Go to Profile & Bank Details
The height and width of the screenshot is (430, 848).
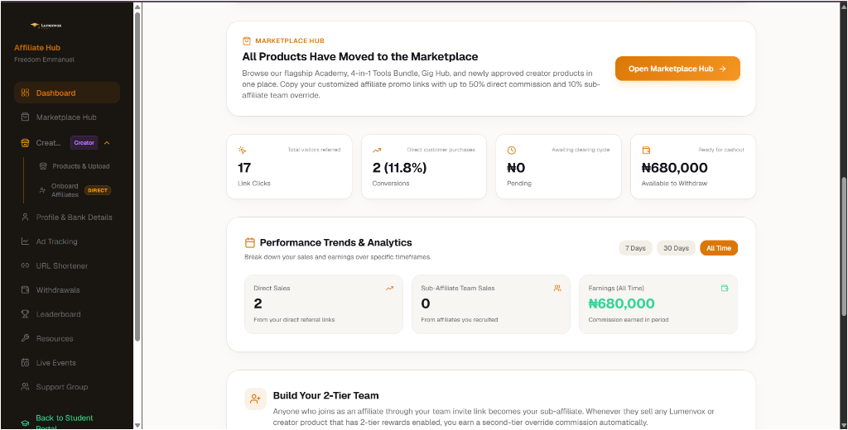[67, 217]
